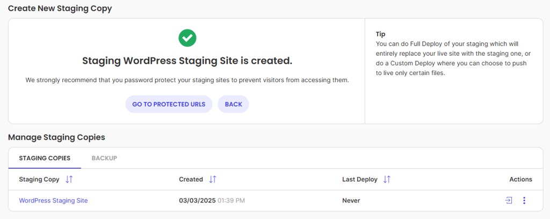Image resolution: width=550 pixels, height=219 pixels.
Task: Click the Staging Copy column header
Action: (39, 179)
